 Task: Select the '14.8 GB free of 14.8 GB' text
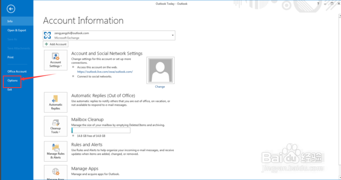click(x=91, y=136)
